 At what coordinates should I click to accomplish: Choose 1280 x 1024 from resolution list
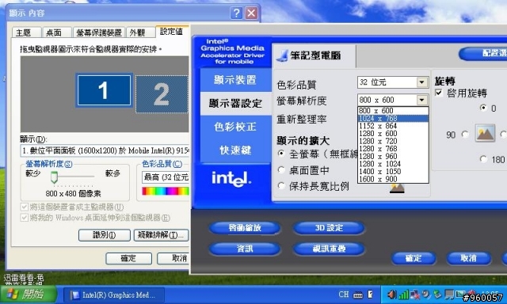coord(393,164)
